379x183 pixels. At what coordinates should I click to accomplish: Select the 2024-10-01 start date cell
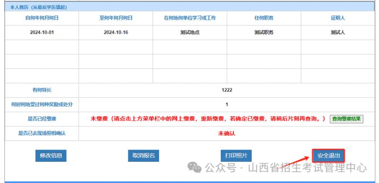[42, 33]
